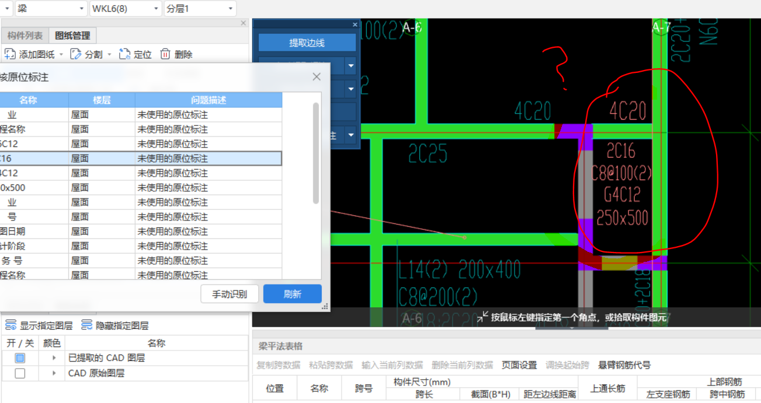Click the 隐藏指定图层 hide layer icon

[86, 325]
